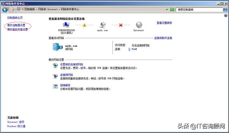Open the address bar history dropdown arrow
229x133 pixels.
[x=167, y=10]
